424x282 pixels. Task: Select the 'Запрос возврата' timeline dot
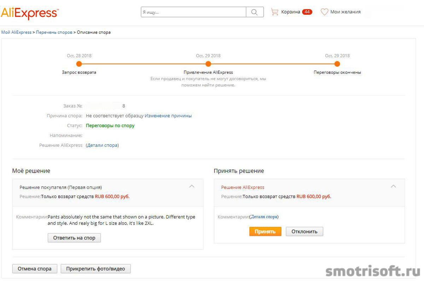point(79,64)
